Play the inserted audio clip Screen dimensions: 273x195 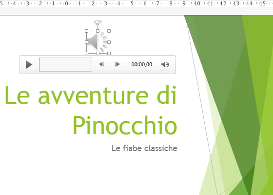point(29,64)
